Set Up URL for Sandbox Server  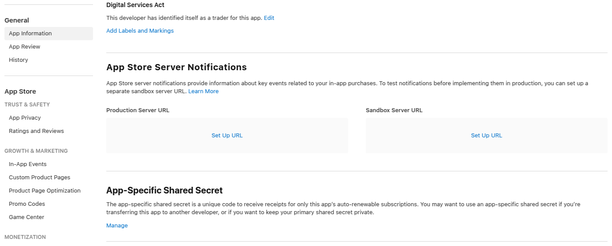(x=486, y=136)
